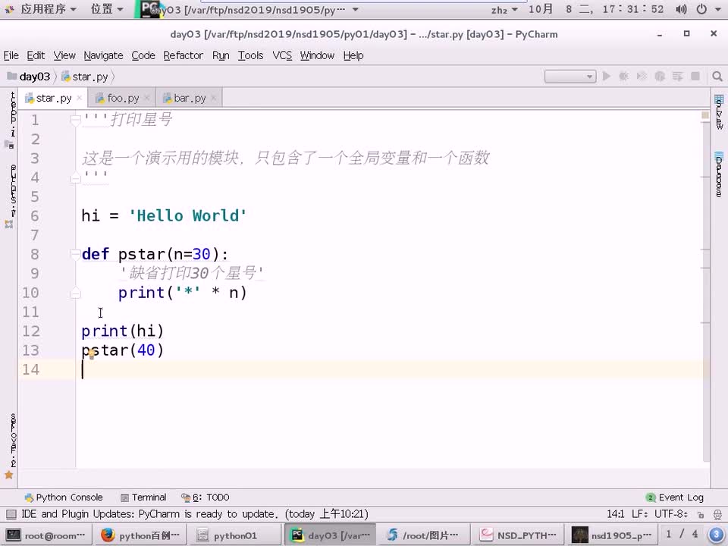
Task: Open the Refactor menu
Action: coord(184,55)
